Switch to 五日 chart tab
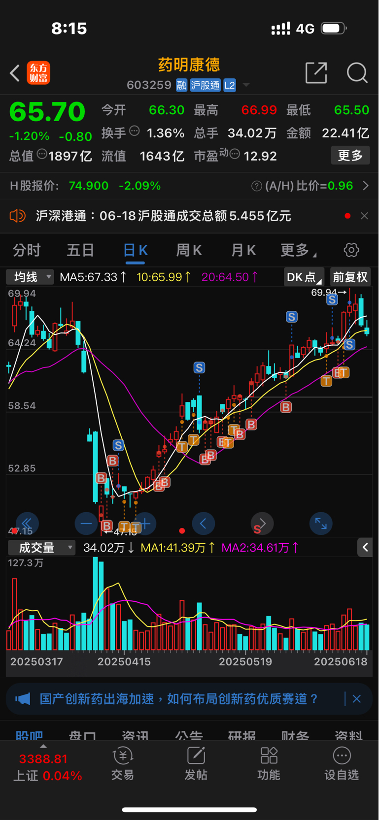 tap(80, 250)
